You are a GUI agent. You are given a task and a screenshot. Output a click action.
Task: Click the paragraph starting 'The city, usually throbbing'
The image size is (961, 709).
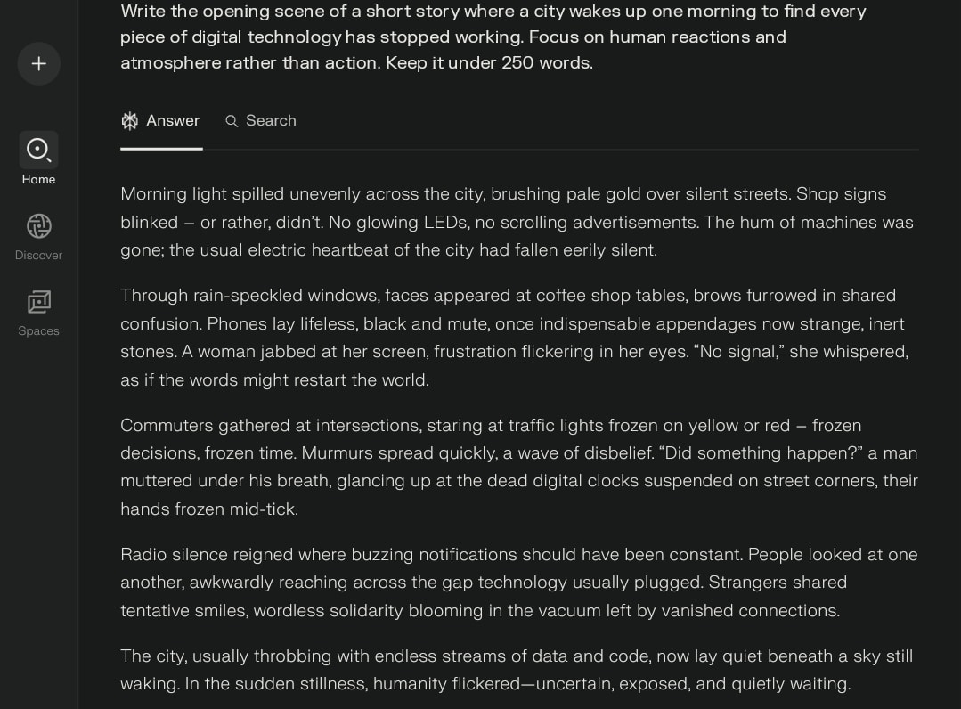coord(517,670)
